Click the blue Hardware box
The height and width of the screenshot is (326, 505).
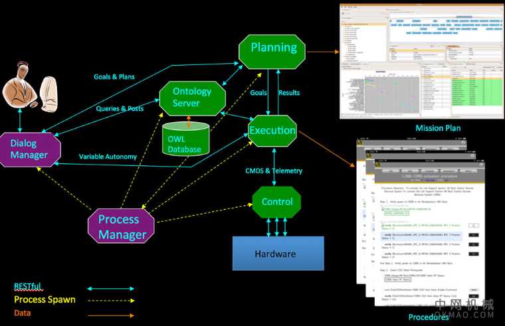coord(275,254)
